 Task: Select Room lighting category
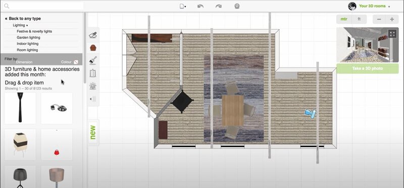pos(27,50)
